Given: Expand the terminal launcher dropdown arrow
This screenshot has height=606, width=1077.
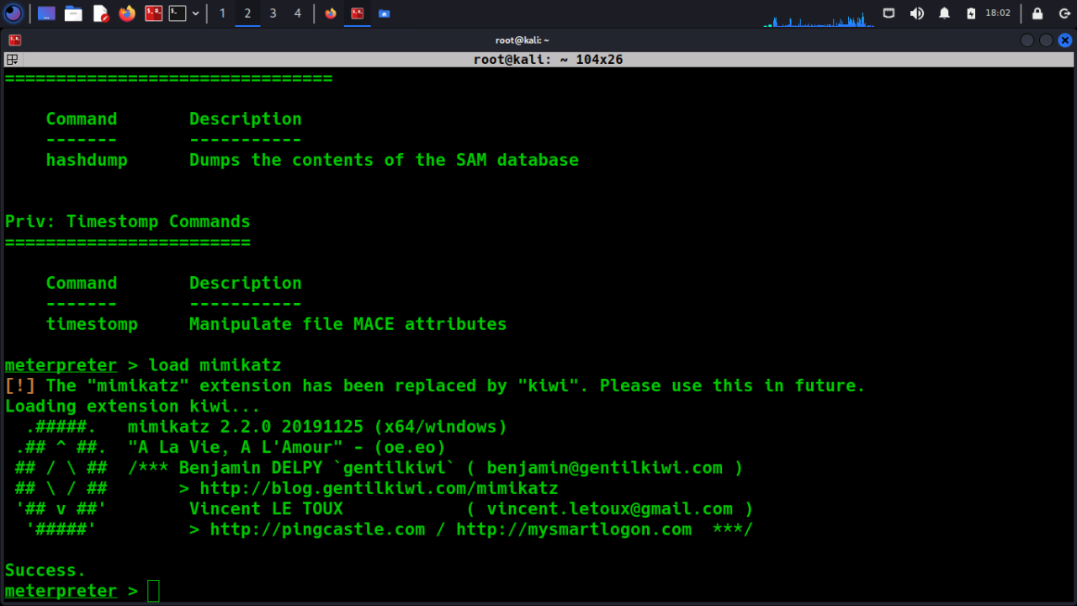Looking at the screenshot, I should (x=196, y=13).
